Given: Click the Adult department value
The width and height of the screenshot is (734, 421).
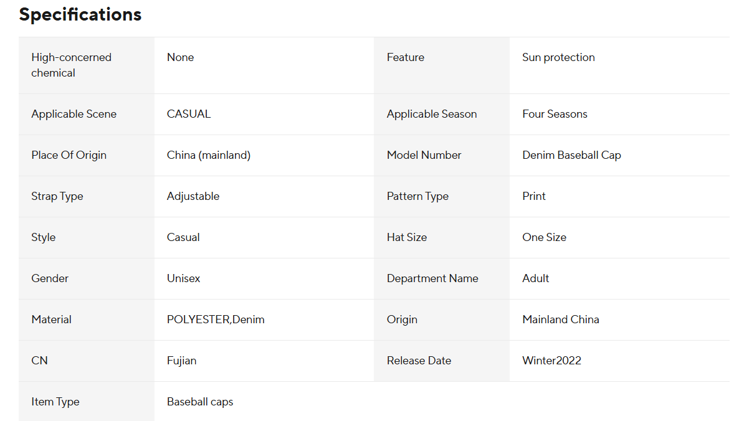Looking at the screenshot, I should pos(536,278).
